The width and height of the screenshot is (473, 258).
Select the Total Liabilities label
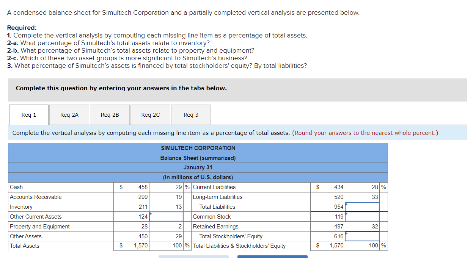(217, 207)
